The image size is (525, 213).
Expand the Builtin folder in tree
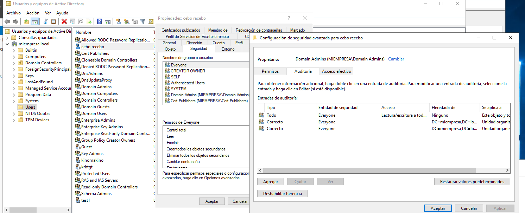tap(14, 50)
